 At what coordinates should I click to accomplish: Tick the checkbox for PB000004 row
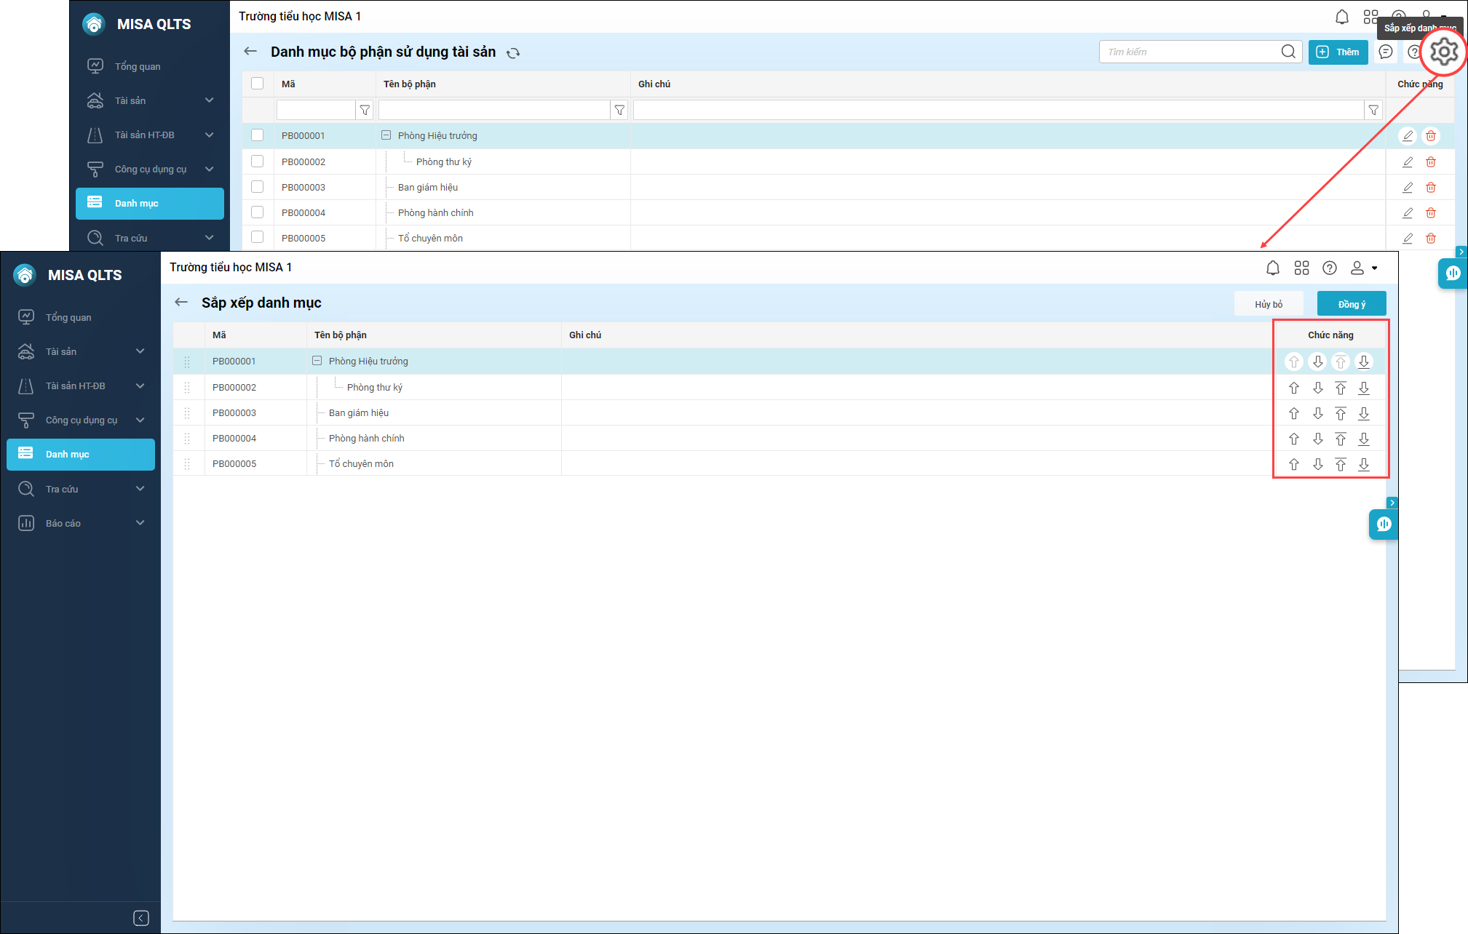coord(257,212)
